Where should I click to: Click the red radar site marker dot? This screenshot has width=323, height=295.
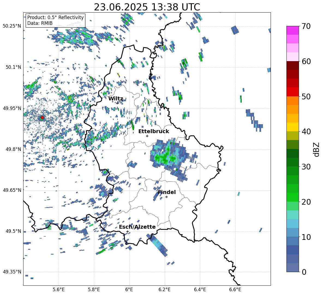click(x=42, y=118)
